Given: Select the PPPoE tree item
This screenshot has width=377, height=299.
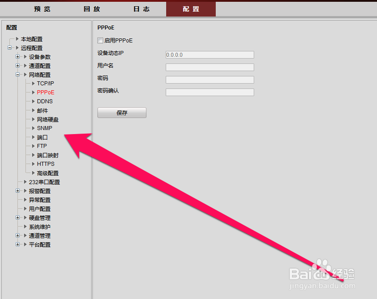Looking at the screenshot, I should [46, 93].
